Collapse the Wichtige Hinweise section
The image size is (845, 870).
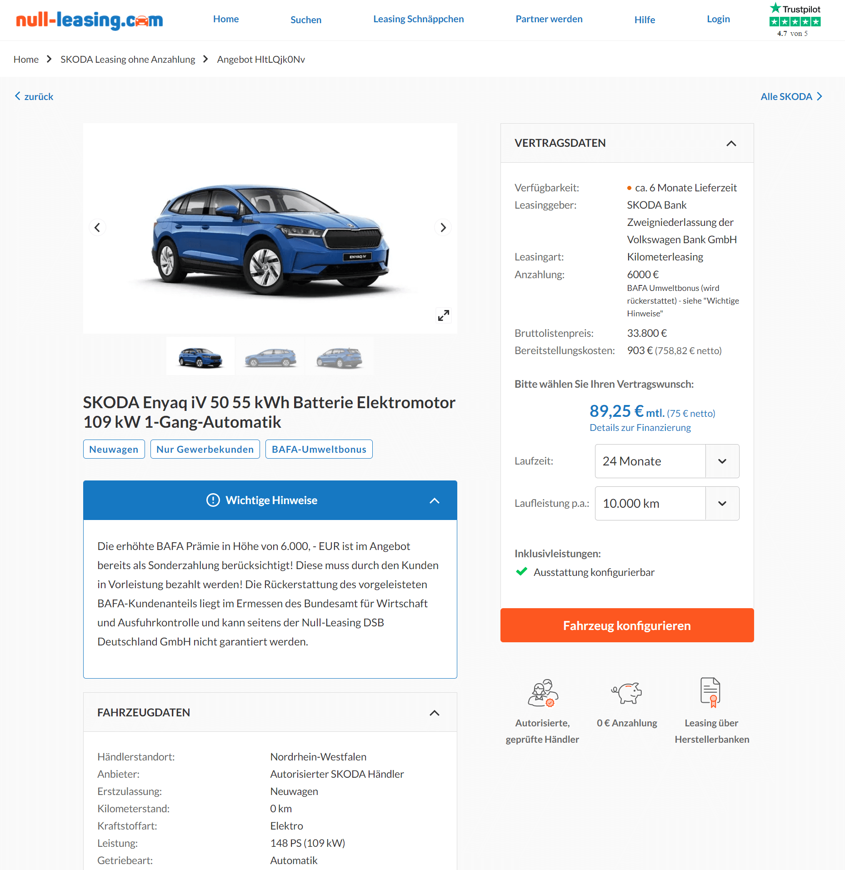pyautogui.click(x=435, y=500)
